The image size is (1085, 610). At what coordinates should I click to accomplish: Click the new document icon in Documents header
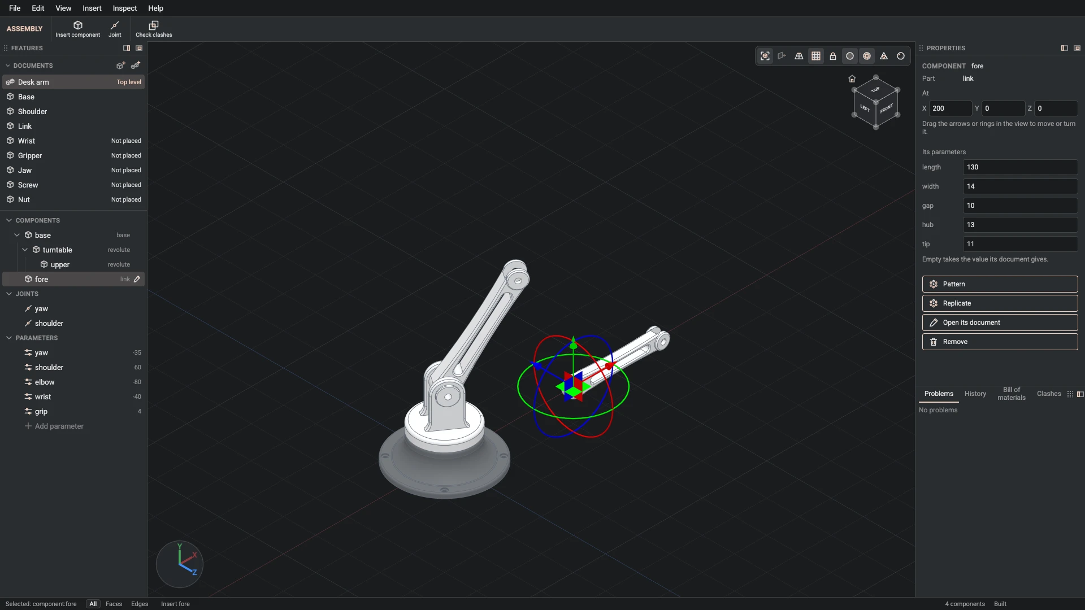120,66
